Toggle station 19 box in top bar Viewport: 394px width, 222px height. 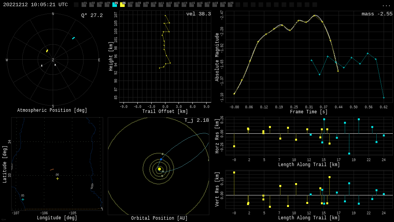coord(222,5)
